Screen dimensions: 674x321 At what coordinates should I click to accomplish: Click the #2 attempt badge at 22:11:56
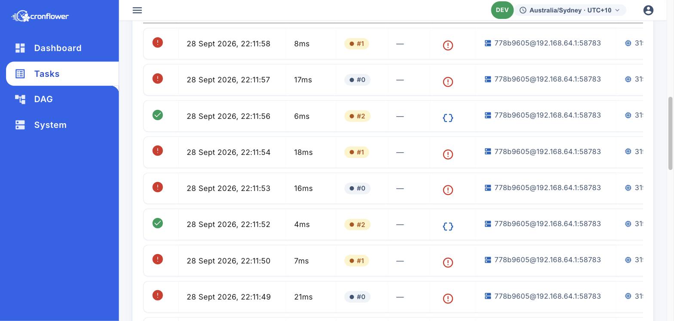(357, 116)
